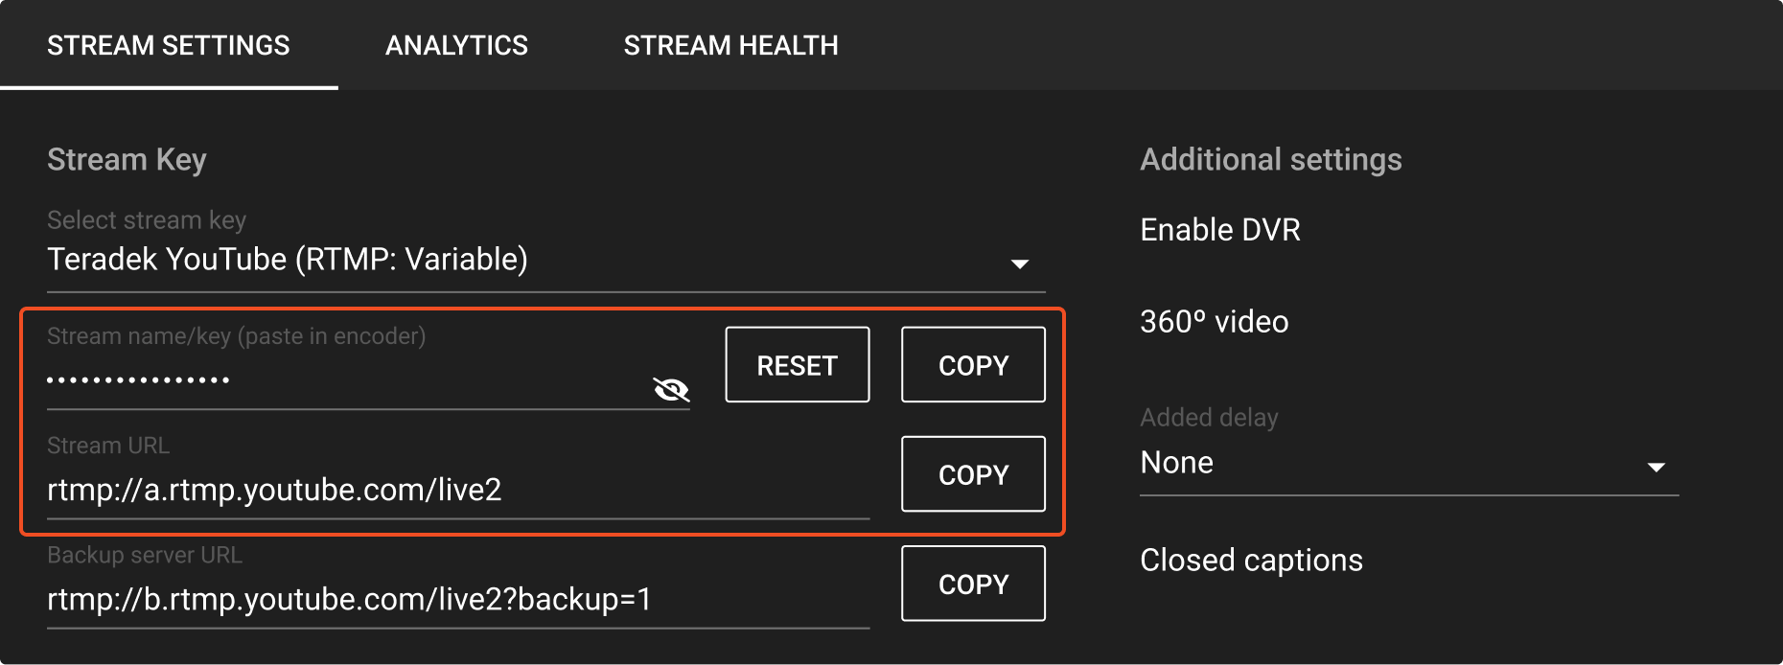Screen dimensions: 1783x665
Task: Reset the stream name/key
Action: click(x=796, y=364)
